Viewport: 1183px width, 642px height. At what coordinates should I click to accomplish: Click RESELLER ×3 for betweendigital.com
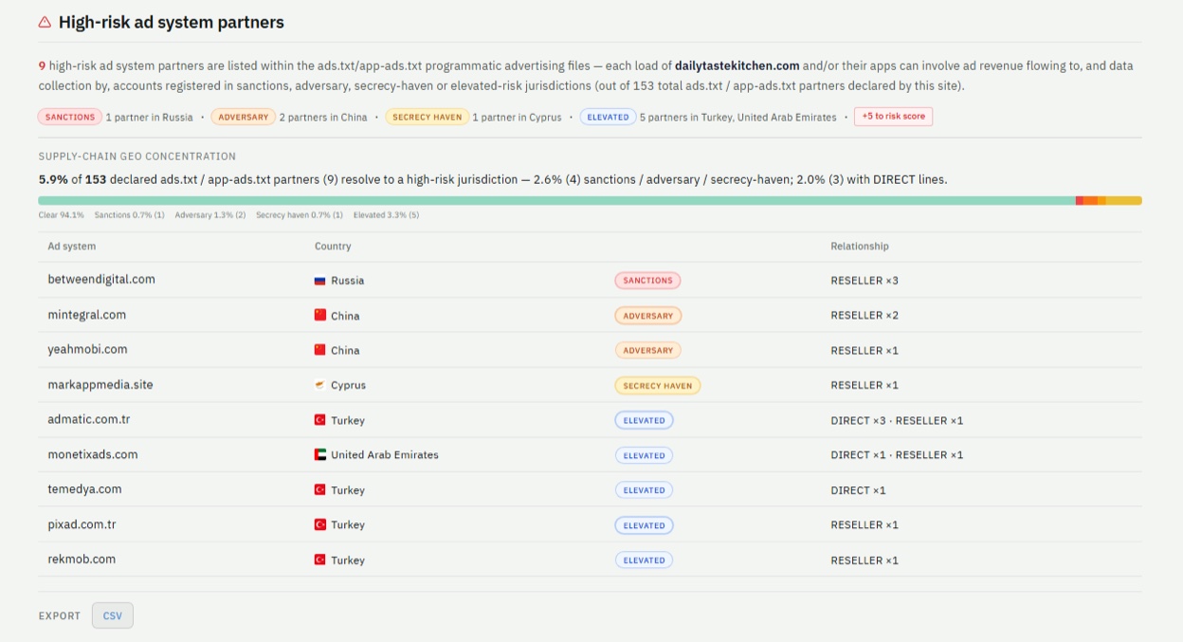click(x=864, y=281)
